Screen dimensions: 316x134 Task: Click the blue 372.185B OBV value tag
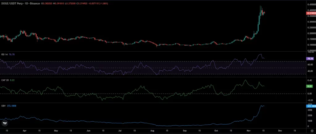coord(311,106)
